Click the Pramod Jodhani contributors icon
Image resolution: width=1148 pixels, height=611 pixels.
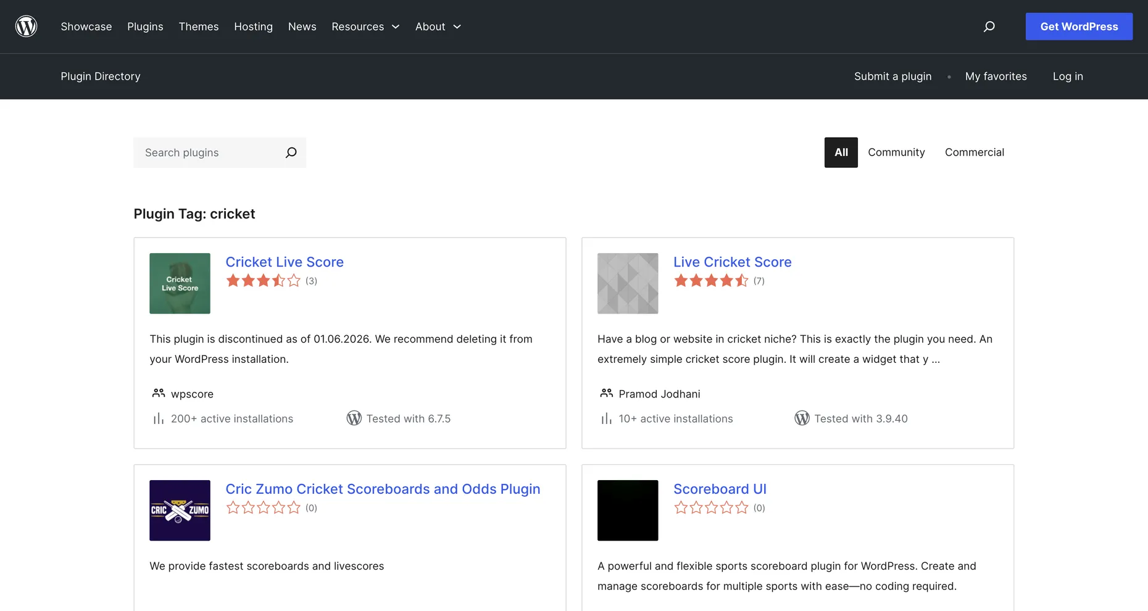607,393
